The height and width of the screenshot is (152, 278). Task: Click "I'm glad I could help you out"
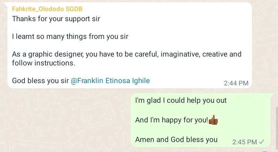pyautogui.click(x=181, y=100)
